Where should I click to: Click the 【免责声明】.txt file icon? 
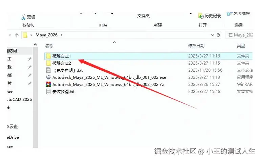[x=48, y=70]
